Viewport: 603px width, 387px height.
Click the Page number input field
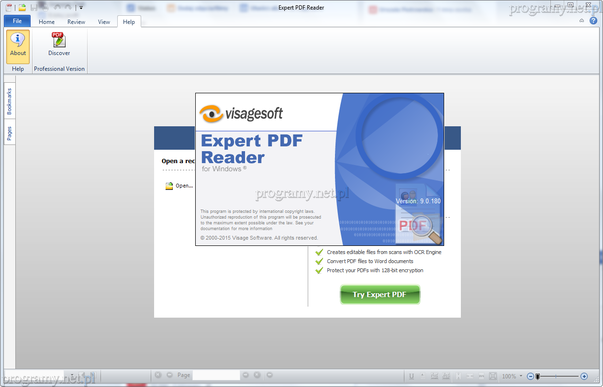point(216,376)
